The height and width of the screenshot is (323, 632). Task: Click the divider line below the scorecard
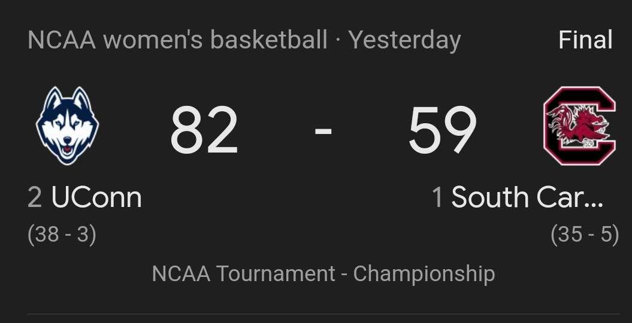(323, 314)
